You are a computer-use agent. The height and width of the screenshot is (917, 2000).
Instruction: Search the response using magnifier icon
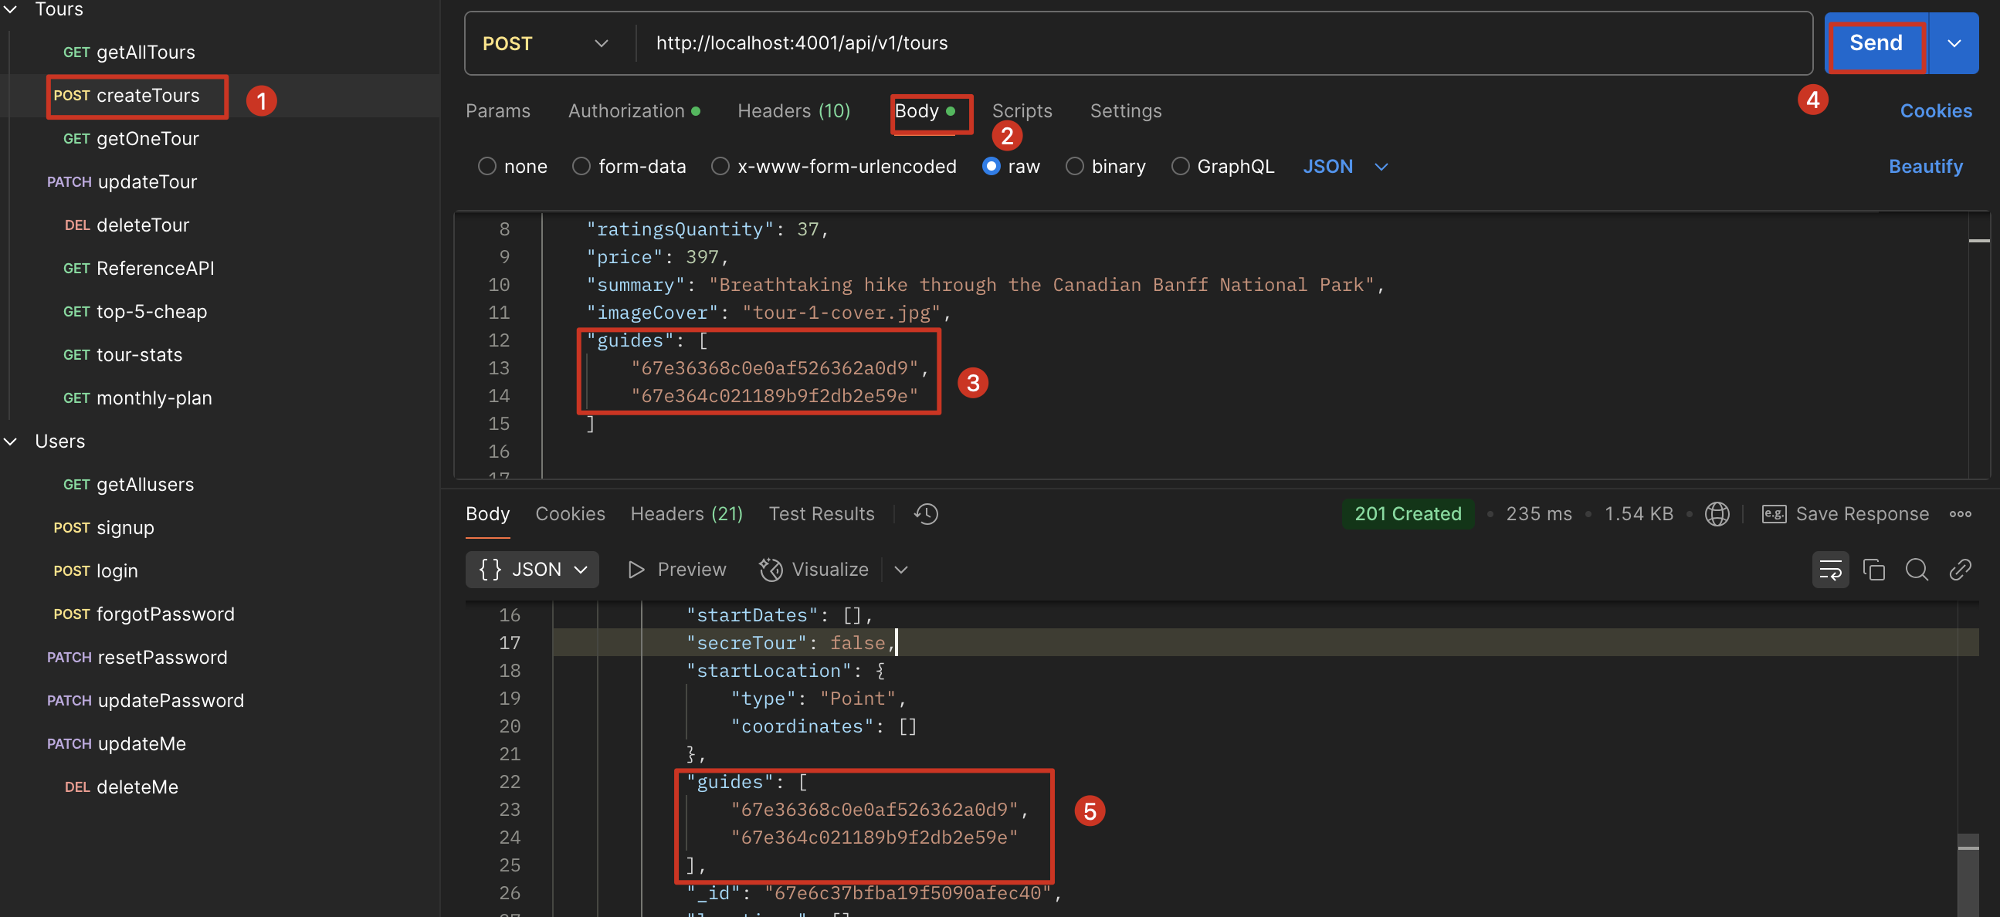1916,570
